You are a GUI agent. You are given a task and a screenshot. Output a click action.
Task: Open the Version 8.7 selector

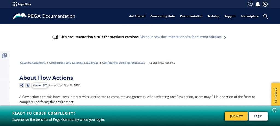click(40, 85)
